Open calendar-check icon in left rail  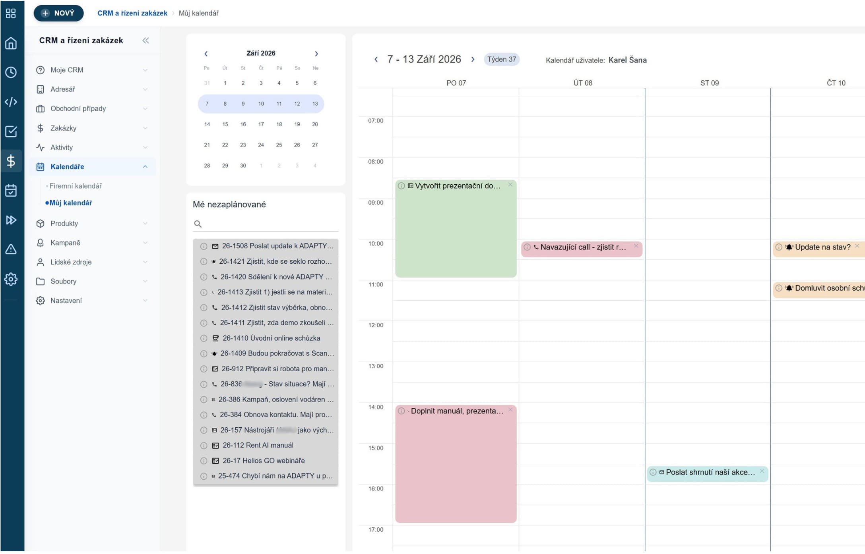click(x=11, y=191)
